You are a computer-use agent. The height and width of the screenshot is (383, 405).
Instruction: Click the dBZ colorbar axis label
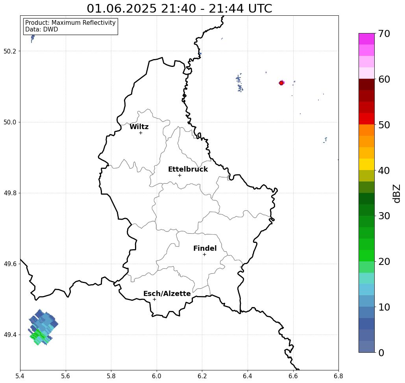tap(396, 193)
